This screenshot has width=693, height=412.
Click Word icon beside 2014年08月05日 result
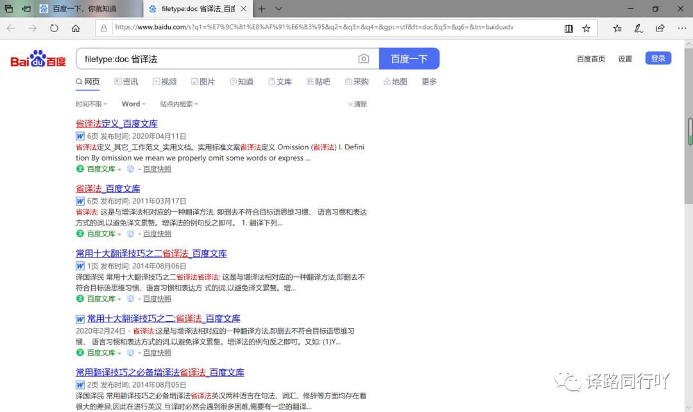pos(80,384)
